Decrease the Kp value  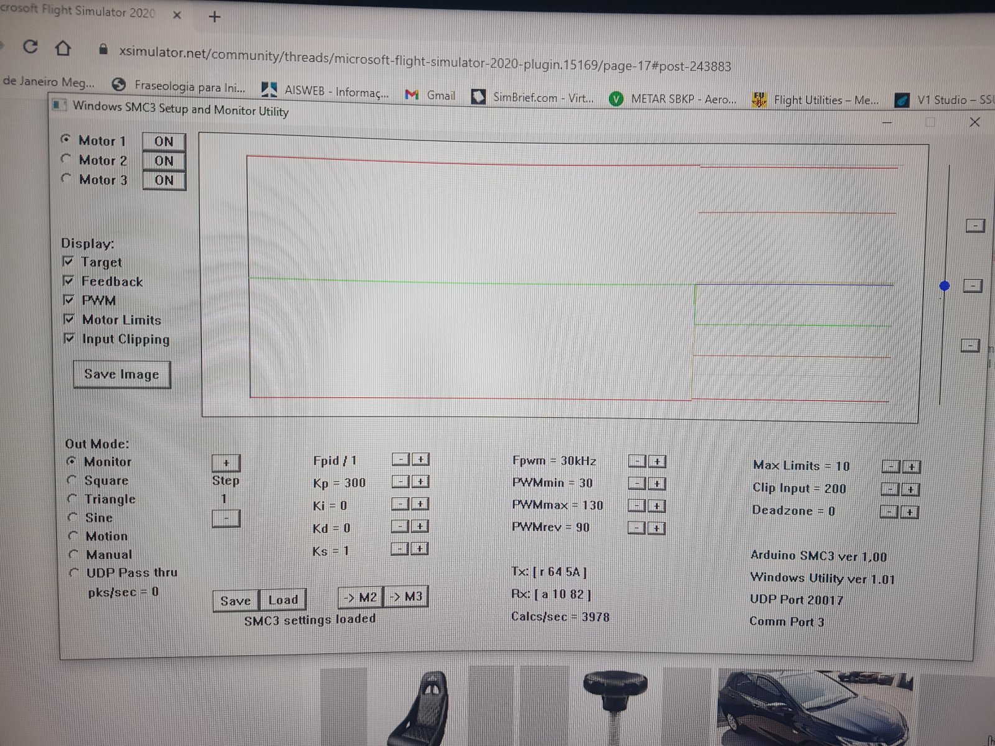(401, 482)
